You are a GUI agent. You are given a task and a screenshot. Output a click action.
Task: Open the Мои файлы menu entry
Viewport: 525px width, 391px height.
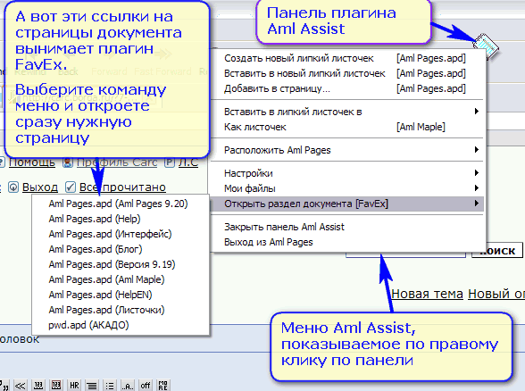tap(346, 188)
